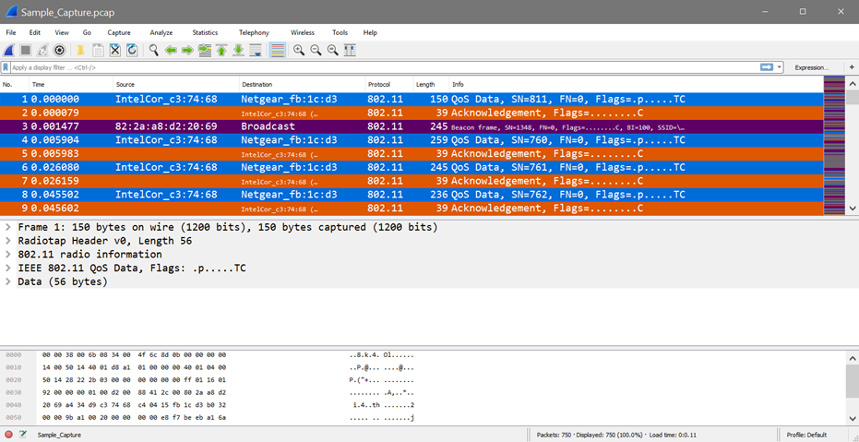Image resolution: width=859 pixels, height=442 pixels.
Task: Expand the Radiotap Header v0 row
Action: pos(7,241)
